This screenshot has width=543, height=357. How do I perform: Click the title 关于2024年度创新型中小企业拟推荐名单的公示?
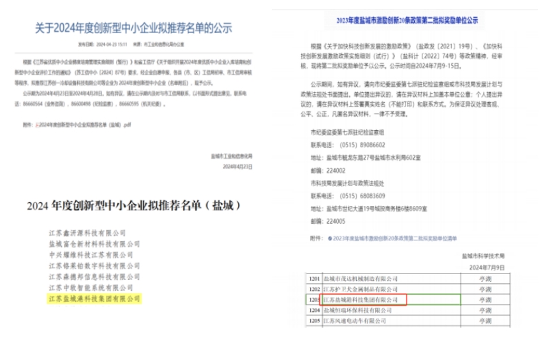(133, 27)
